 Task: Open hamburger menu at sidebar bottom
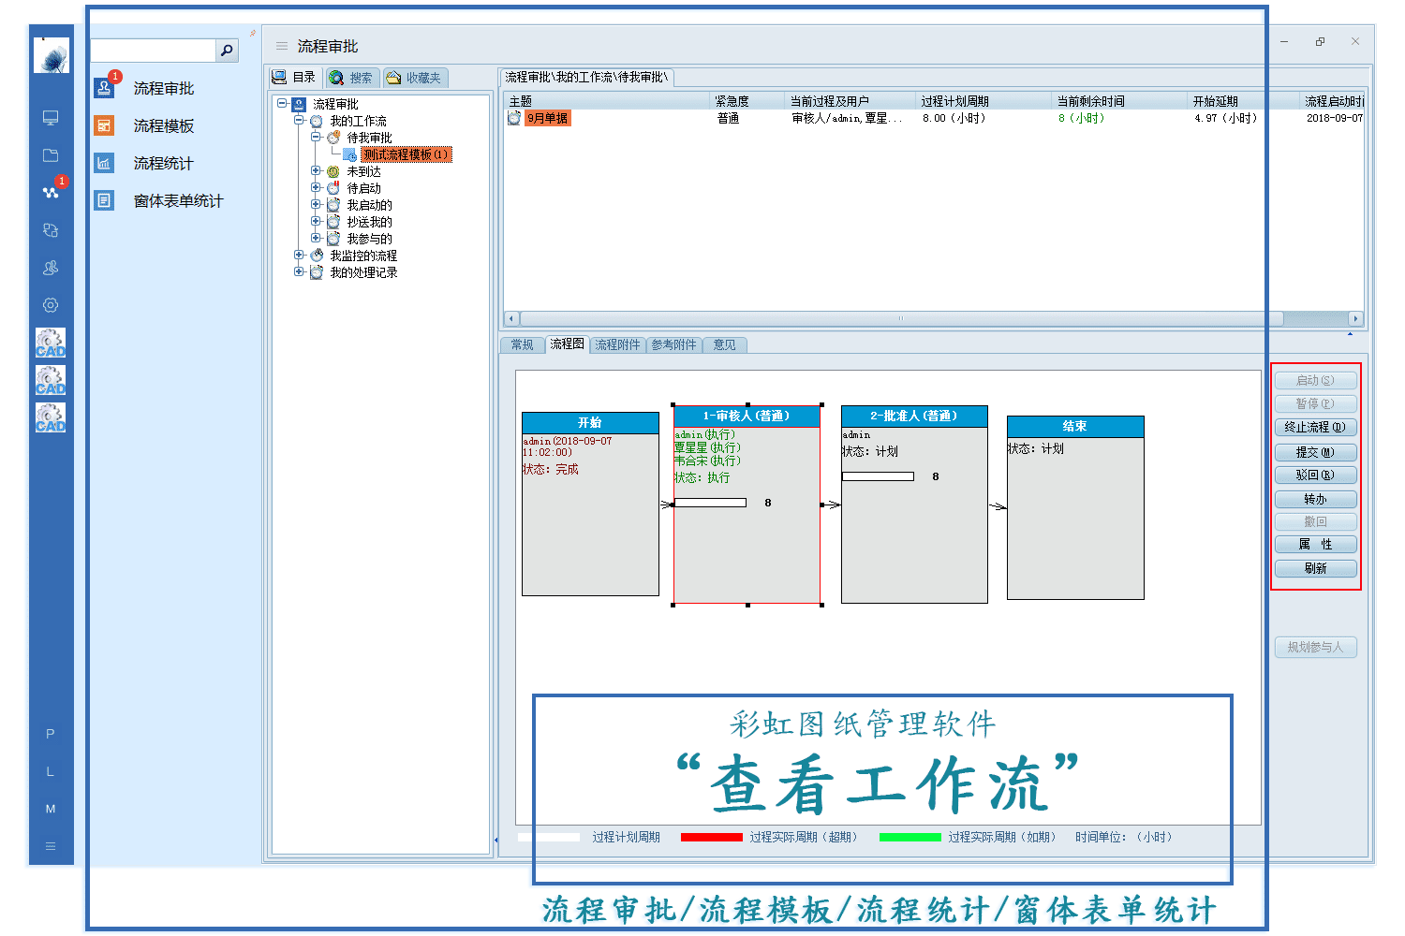[x=51, y=846]
